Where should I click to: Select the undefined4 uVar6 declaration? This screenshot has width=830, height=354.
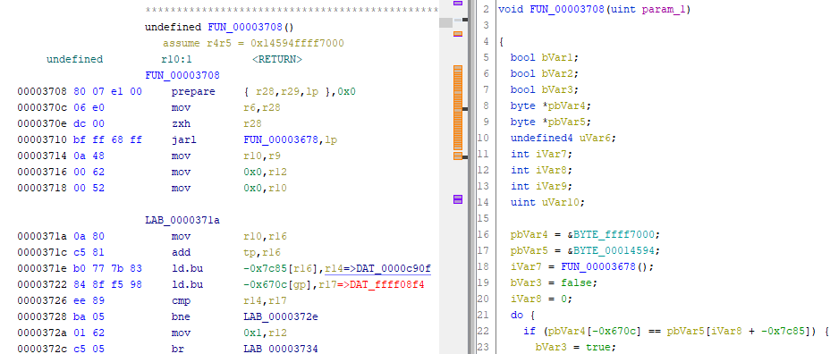[563, 138]
